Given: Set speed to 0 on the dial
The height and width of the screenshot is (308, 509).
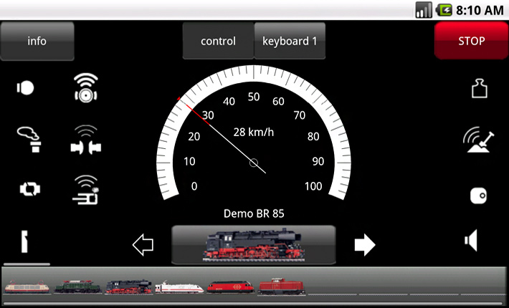Looking at the screenshot, I should (x=194, y=186).
